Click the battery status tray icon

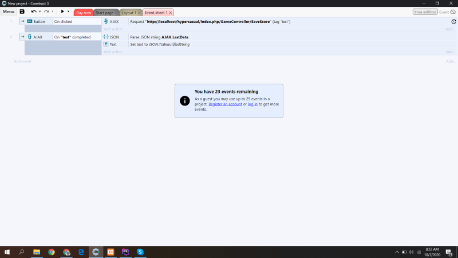tap(404, 252)
